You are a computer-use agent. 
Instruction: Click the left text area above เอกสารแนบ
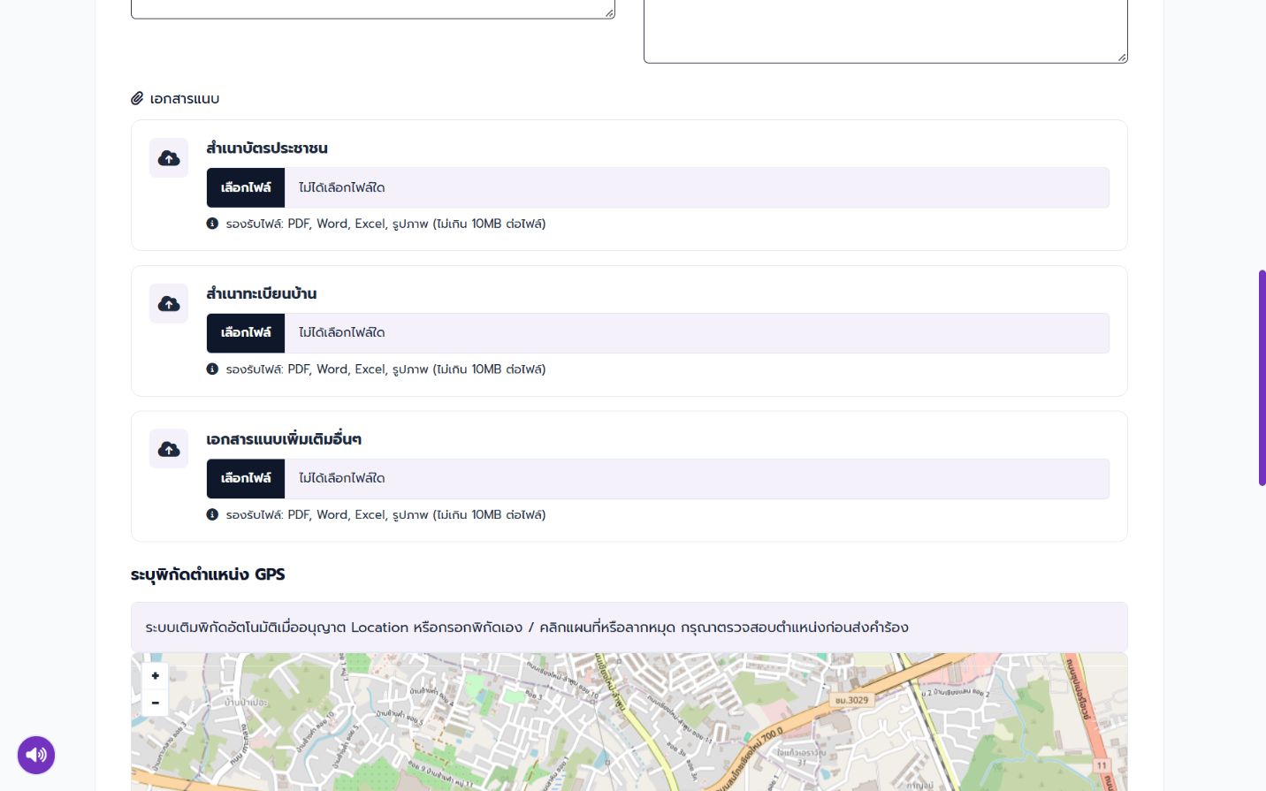pos(373,9)
